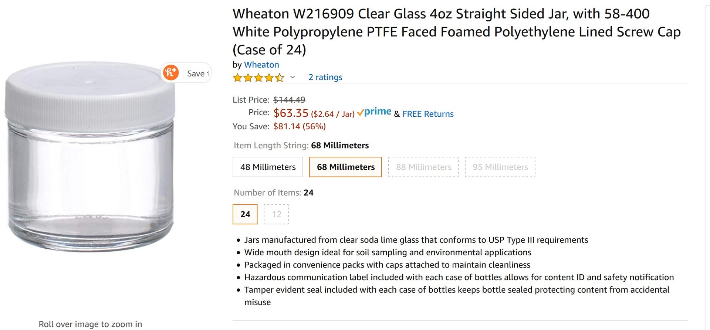Click the $63.35 price text

[291, 113]
